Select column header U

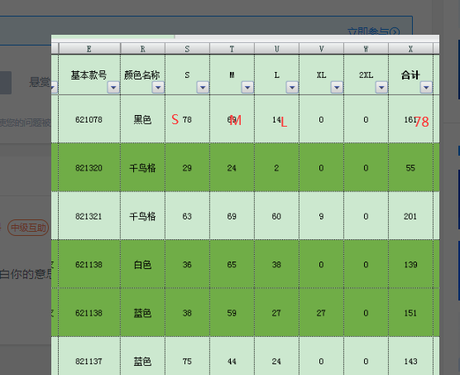click(276, 49)
